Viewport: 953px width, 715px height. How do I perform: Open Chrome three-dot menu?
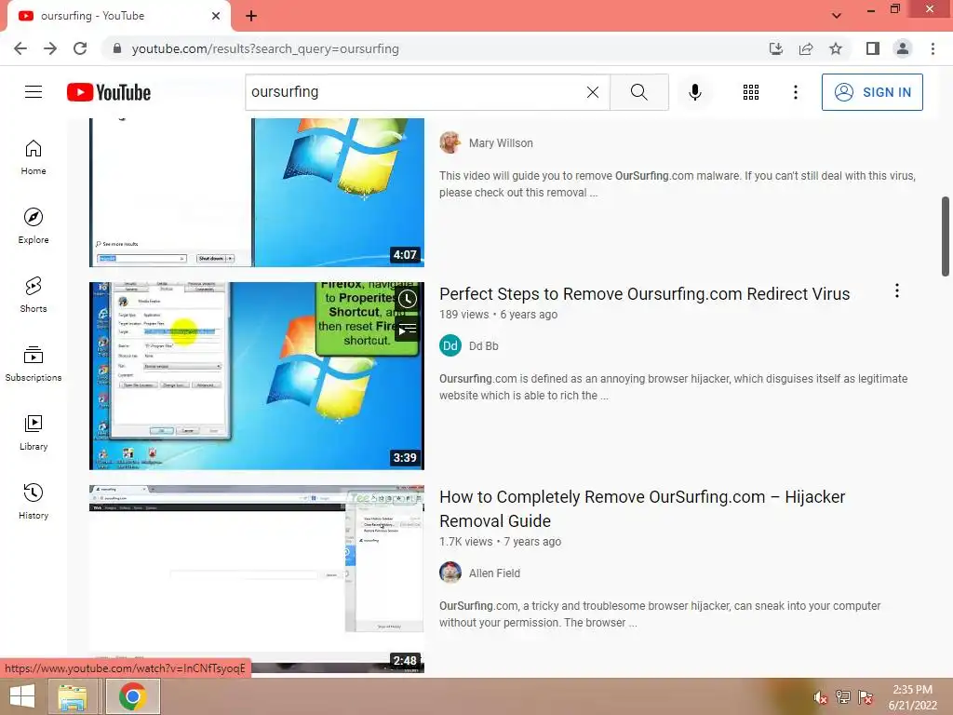click(933, 48)
